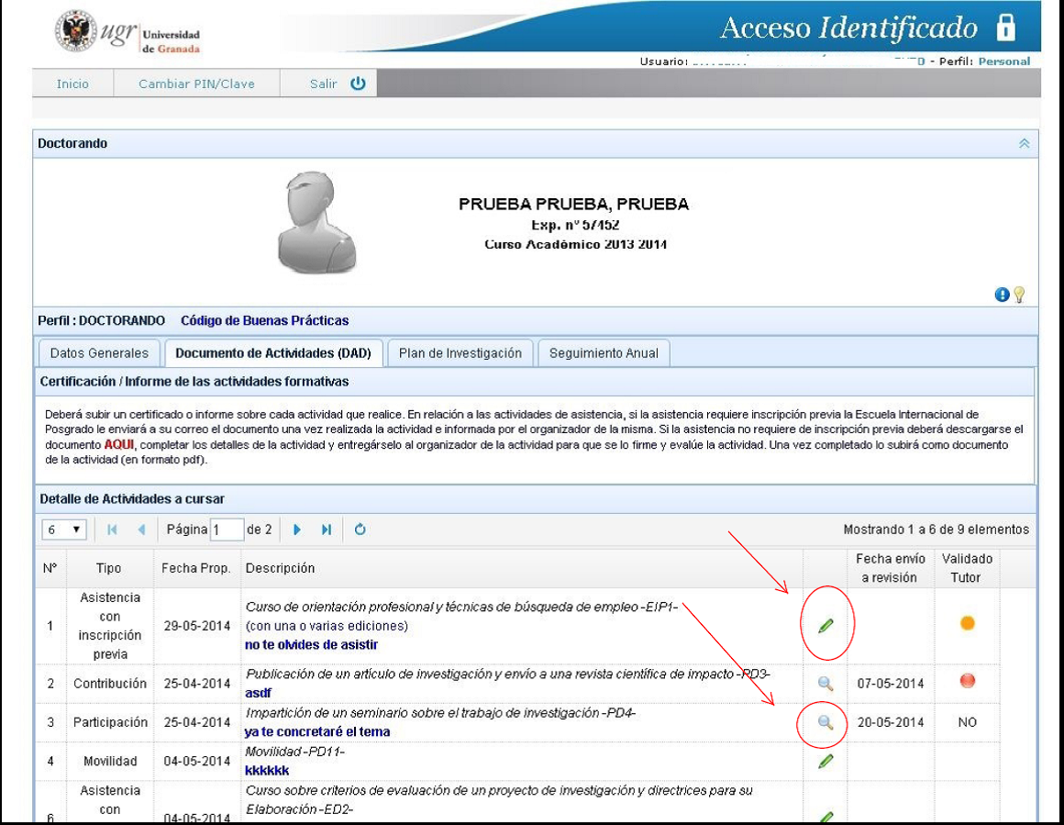The image size is (1064, 825).
Task: Go to first page in pager
Action: coord(112,530)
